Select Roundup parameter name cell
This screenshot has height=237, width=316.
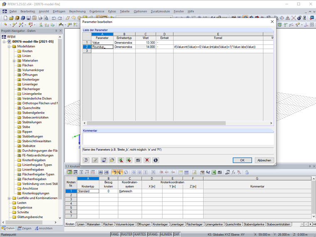click(x=102, y=47)
